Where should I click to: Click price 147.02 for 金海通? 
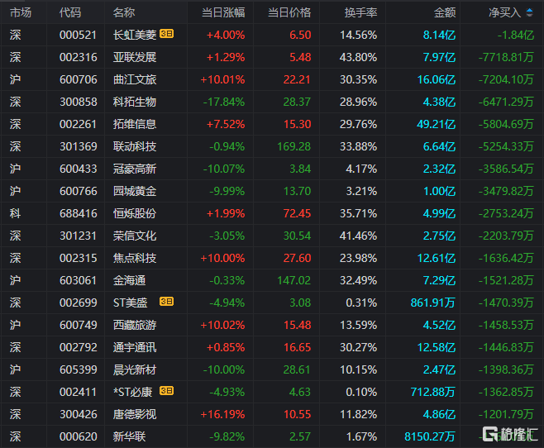point(293,280)
